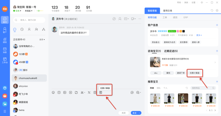The width and height of the screenshot is (221, 116).
Task: Open the 韩都衣舍 product thumbnail
Action: coord(155,62)
